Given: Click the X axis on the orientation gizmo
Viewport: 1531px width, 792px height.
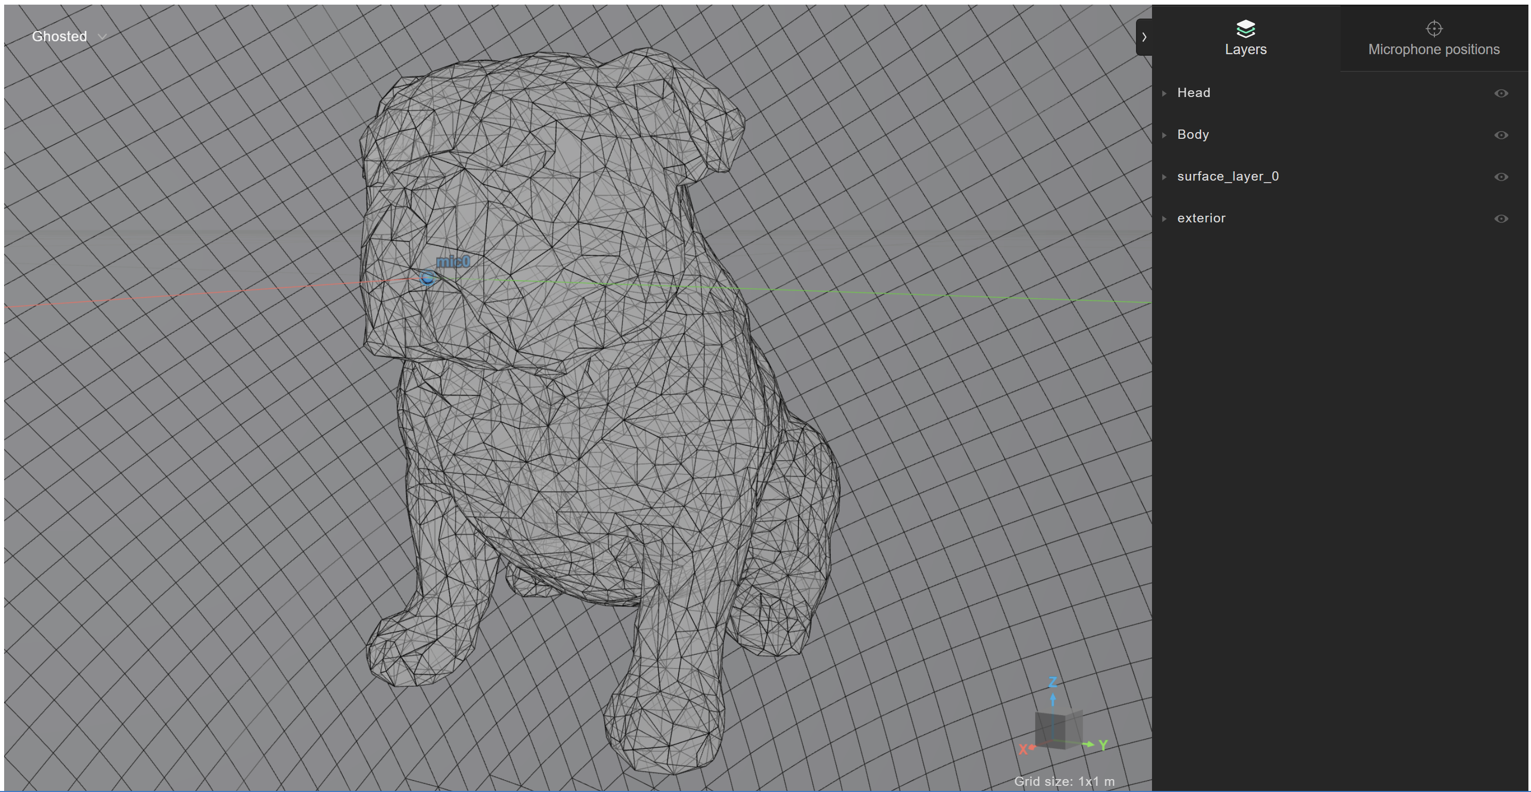Looking at the screenshot, I should point(1023,750).
